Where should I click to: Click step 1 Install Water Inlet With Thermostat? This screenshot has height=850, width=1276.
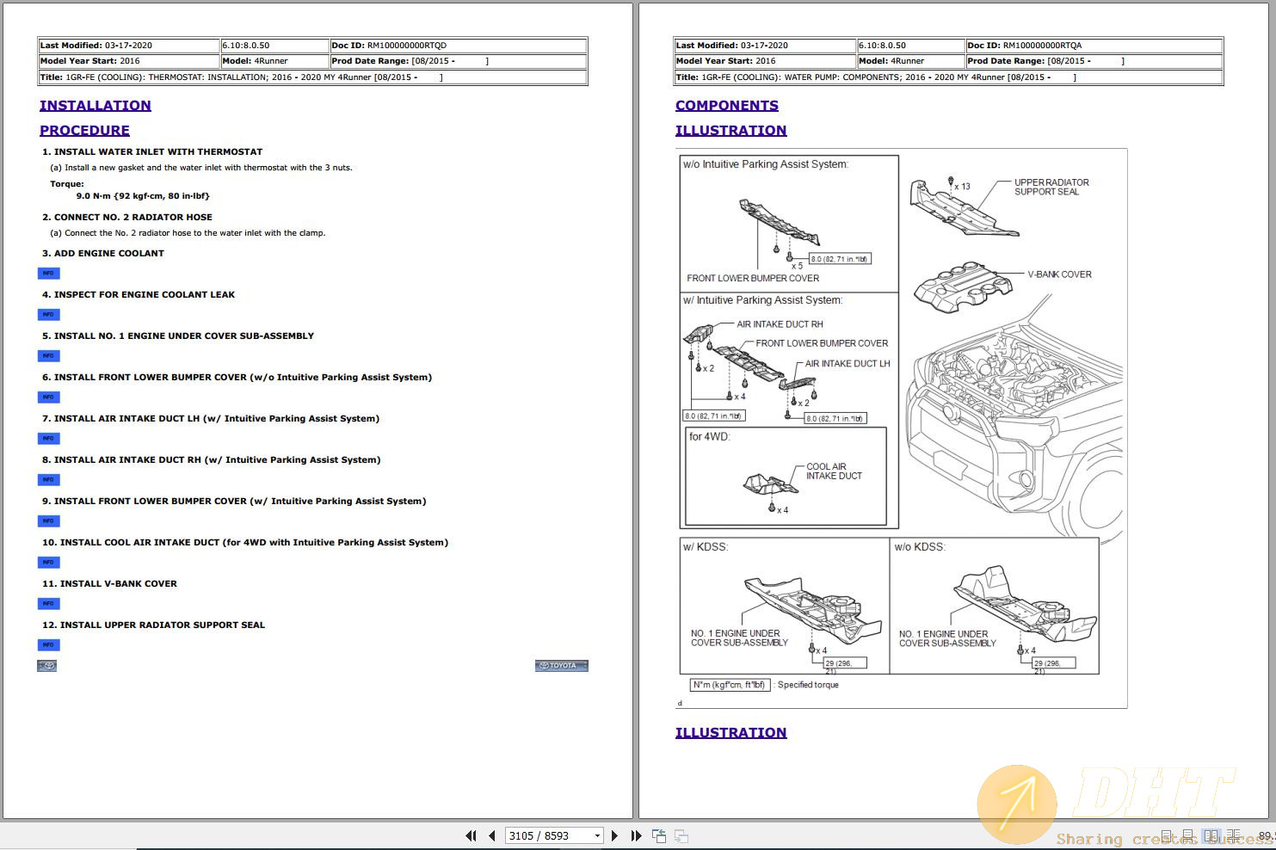coord(152,152)
